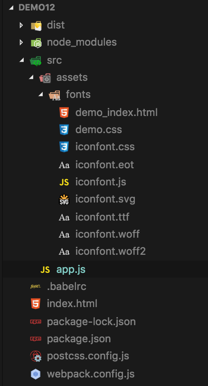Click the SVG icon beside iconfont.svg

point(64,199)
